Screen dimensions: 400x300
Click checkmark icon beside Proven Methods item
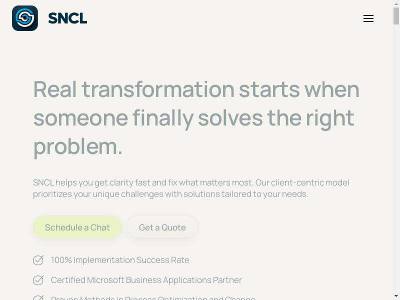(x=38, y=298)
